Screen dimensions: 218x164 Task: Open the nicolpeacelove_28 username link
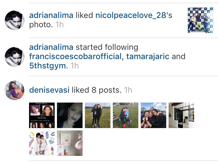[131, 15]
